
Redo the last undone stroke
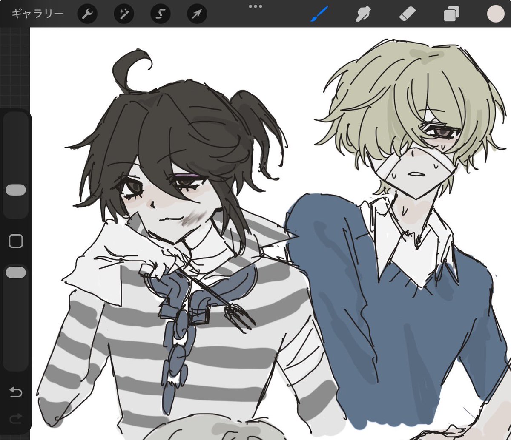tap(16, 419)
